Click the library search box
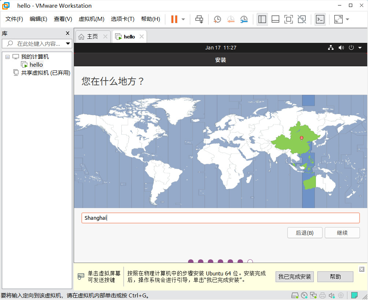This screenshot has height=300, width=368. (37, 44)
